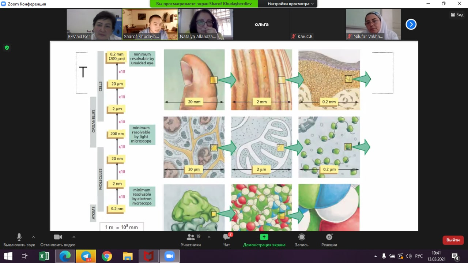Select Sharof Khudayberdiev's video thumbnail
This screenshot has height=263, width=468.
click(x=150, y=24)
